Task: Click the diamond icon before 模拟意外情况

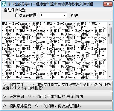Action: (x=4, y=106)
